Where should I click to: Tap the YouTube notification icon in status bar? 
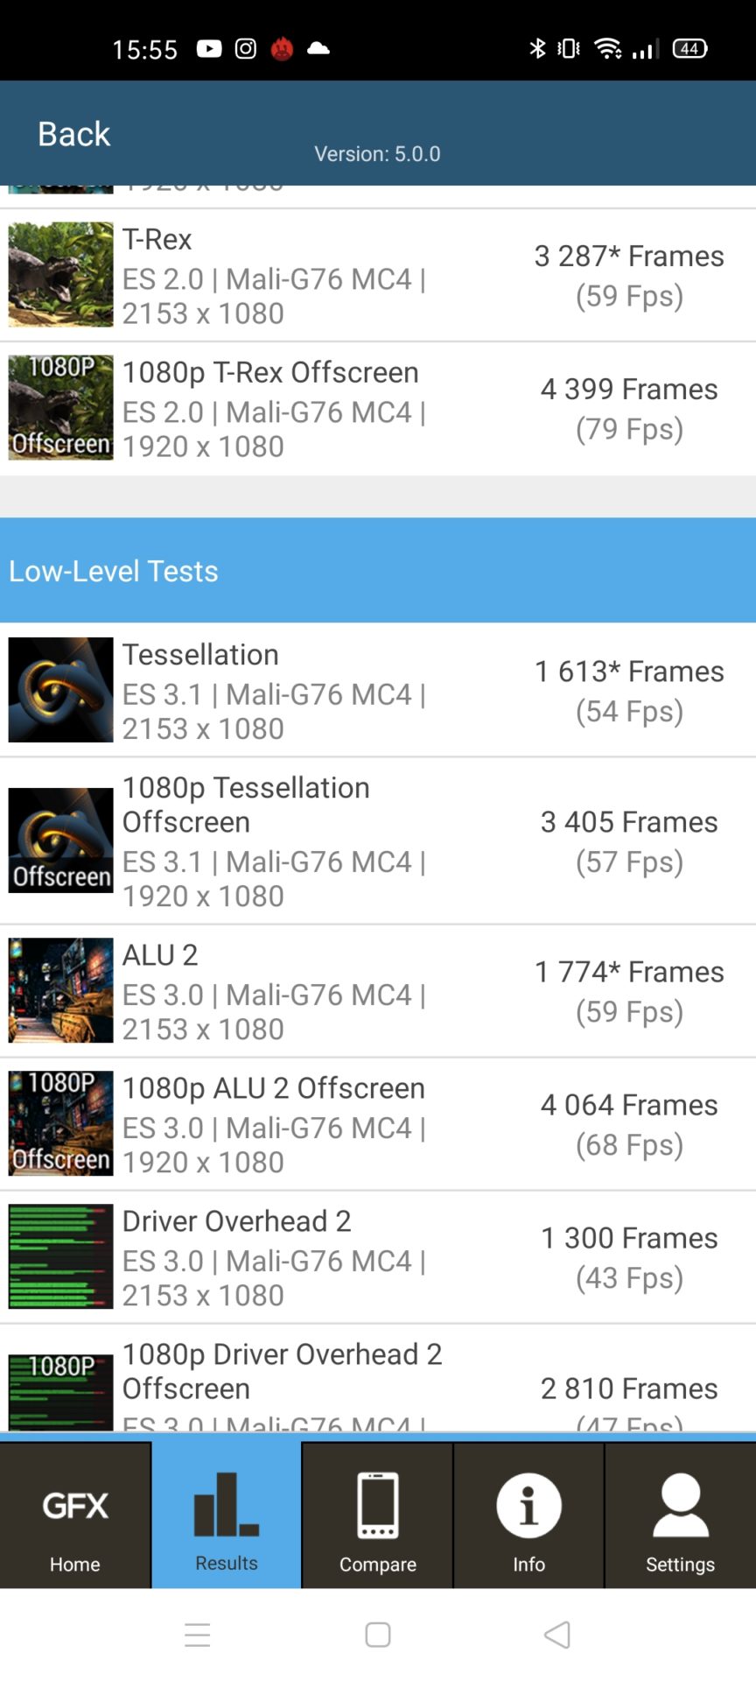[x=208, y=49]
